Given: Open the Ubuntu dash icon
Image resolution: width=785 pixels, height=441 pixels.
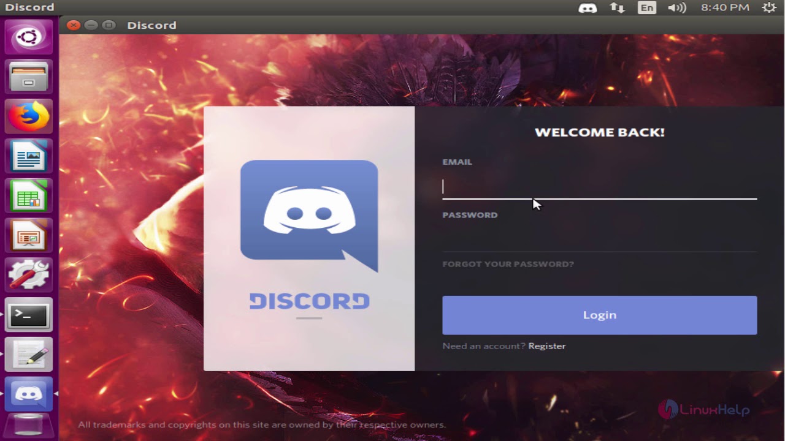Looking at the screenshot, I should point(28,36).
